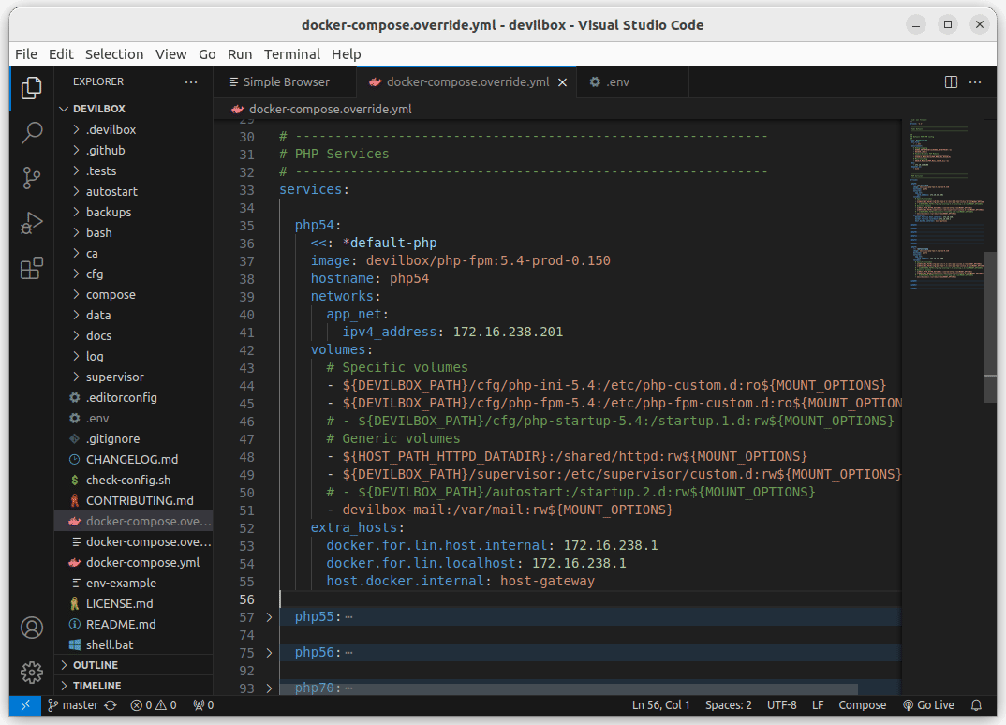The image size is (1006, 725).
Task: Click Go Live in status bar
Action: pos(928,705)
